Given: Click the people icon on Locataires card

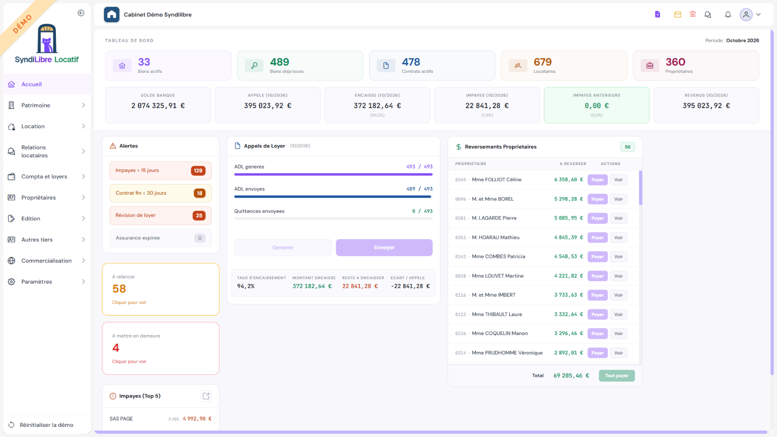Looking at the screenshot, I should (x=518, y=66).
